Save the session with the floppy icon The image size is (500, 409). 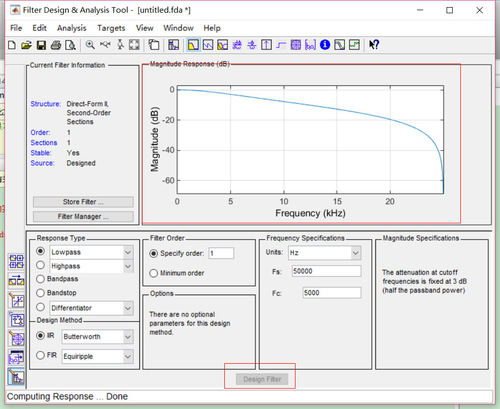(x=41, y=45)
